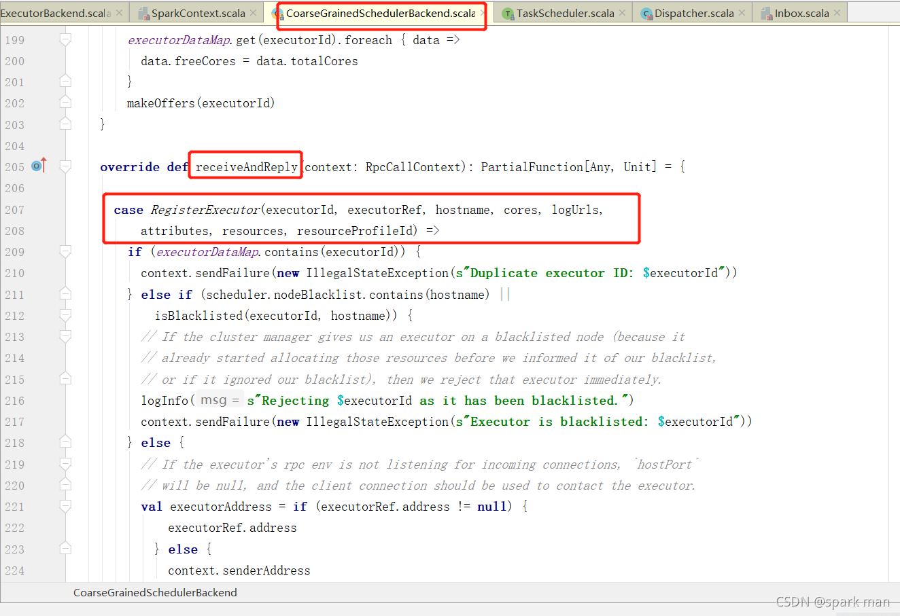Screen dimensions: 900x616
Task: Click the comment fold end marker on line 220
Action: (x=65, y=485)
